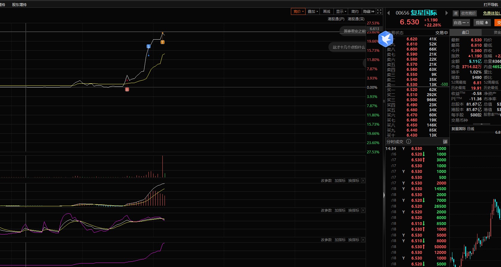Click the 股东增持 tab at top
501x267 pixels.
[19, 5]
